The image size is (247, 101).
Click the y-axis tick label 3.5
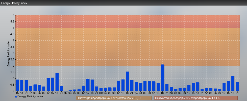[12, 47]
